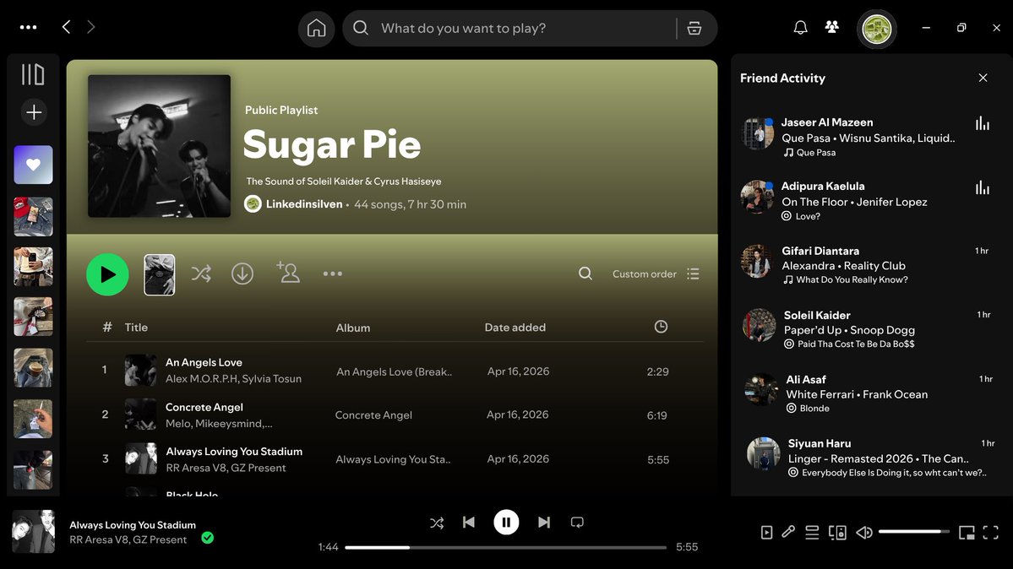Open the Now Playing view
Image resolution: width=1013 pixels, height=569 pixels.
click(x=766, y=532)
